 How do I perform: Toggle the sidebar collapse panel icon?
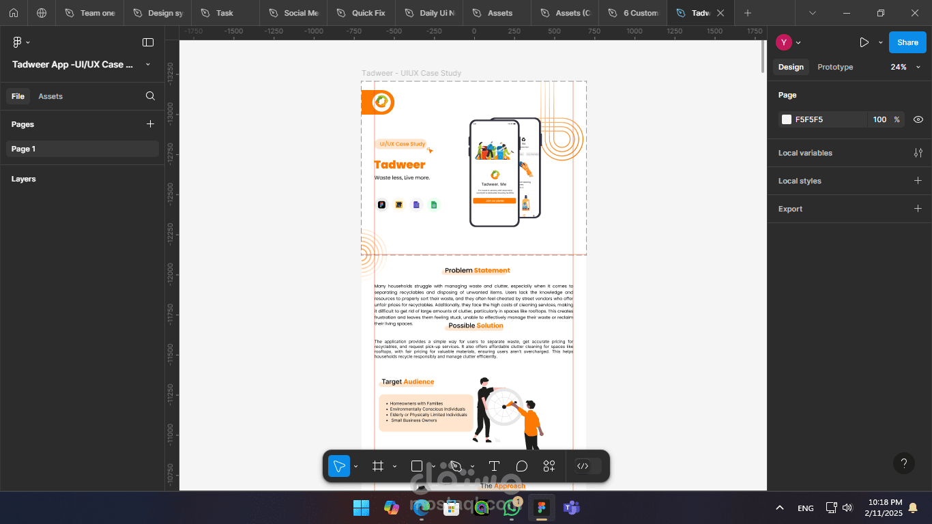tap(148, 42)
